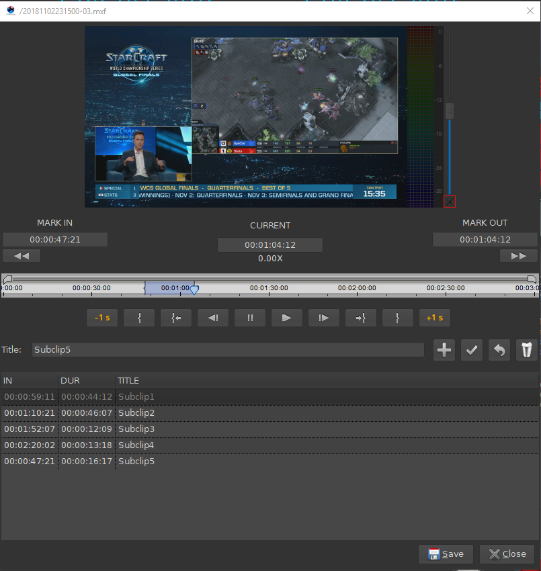
Task: Undo changes with the curved arrow button
Action: pyautogui.click(x=499, y=350)
